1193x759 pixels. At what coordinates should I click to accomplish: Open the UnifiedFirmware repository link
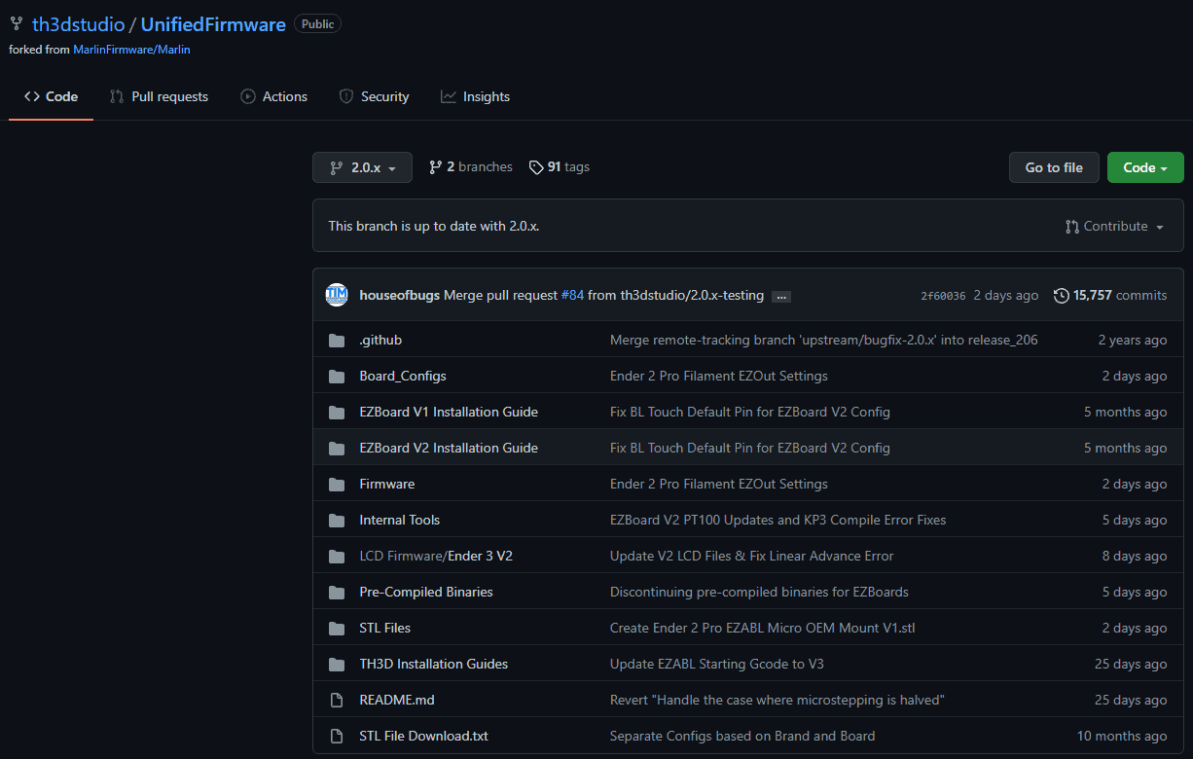tap(213, 24)
